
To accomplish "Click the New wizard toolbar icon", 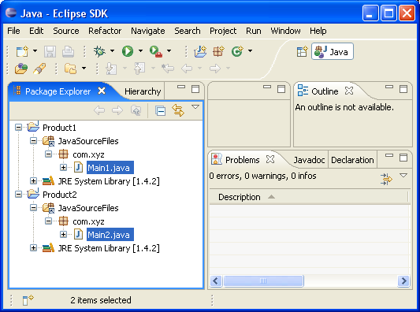I will [22, 51].
